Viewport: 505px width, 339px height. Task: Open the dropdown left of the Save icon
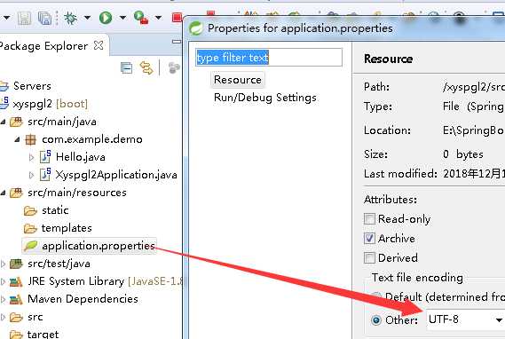coord(6,18)
